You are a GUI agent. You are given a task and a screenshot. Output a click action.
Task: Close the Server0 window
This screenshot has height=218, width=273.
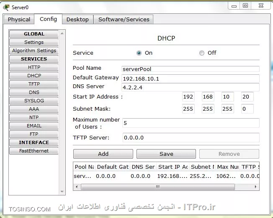(261, 6)
